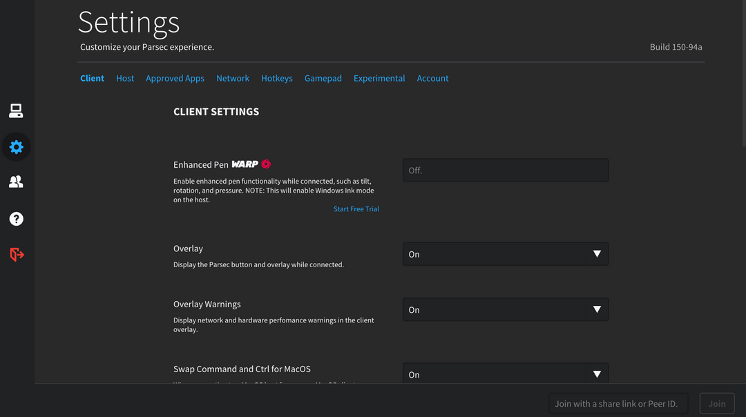Click the CLIENT SETTINGS heading
Screen dimensions: 746x417
pyautogui.click(x=216, y=112)
